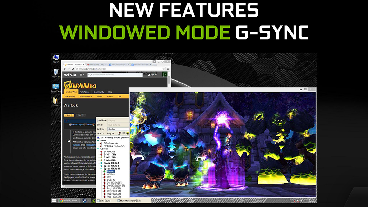Open NVIDIA icon on the taskbar

93,201
